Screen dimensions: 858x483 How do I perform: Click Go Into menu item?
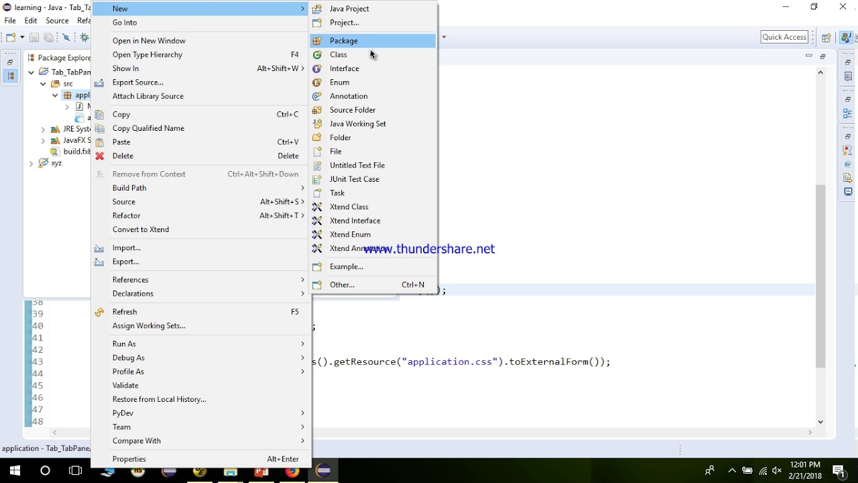click(x=200, y=23)
